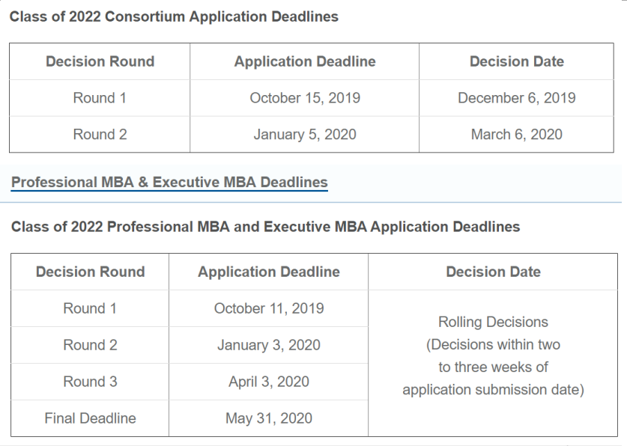The width and height of the screenshot is (627, 446).
Task: Click Decision Round header in Consortium table
Action: (100, 62)
